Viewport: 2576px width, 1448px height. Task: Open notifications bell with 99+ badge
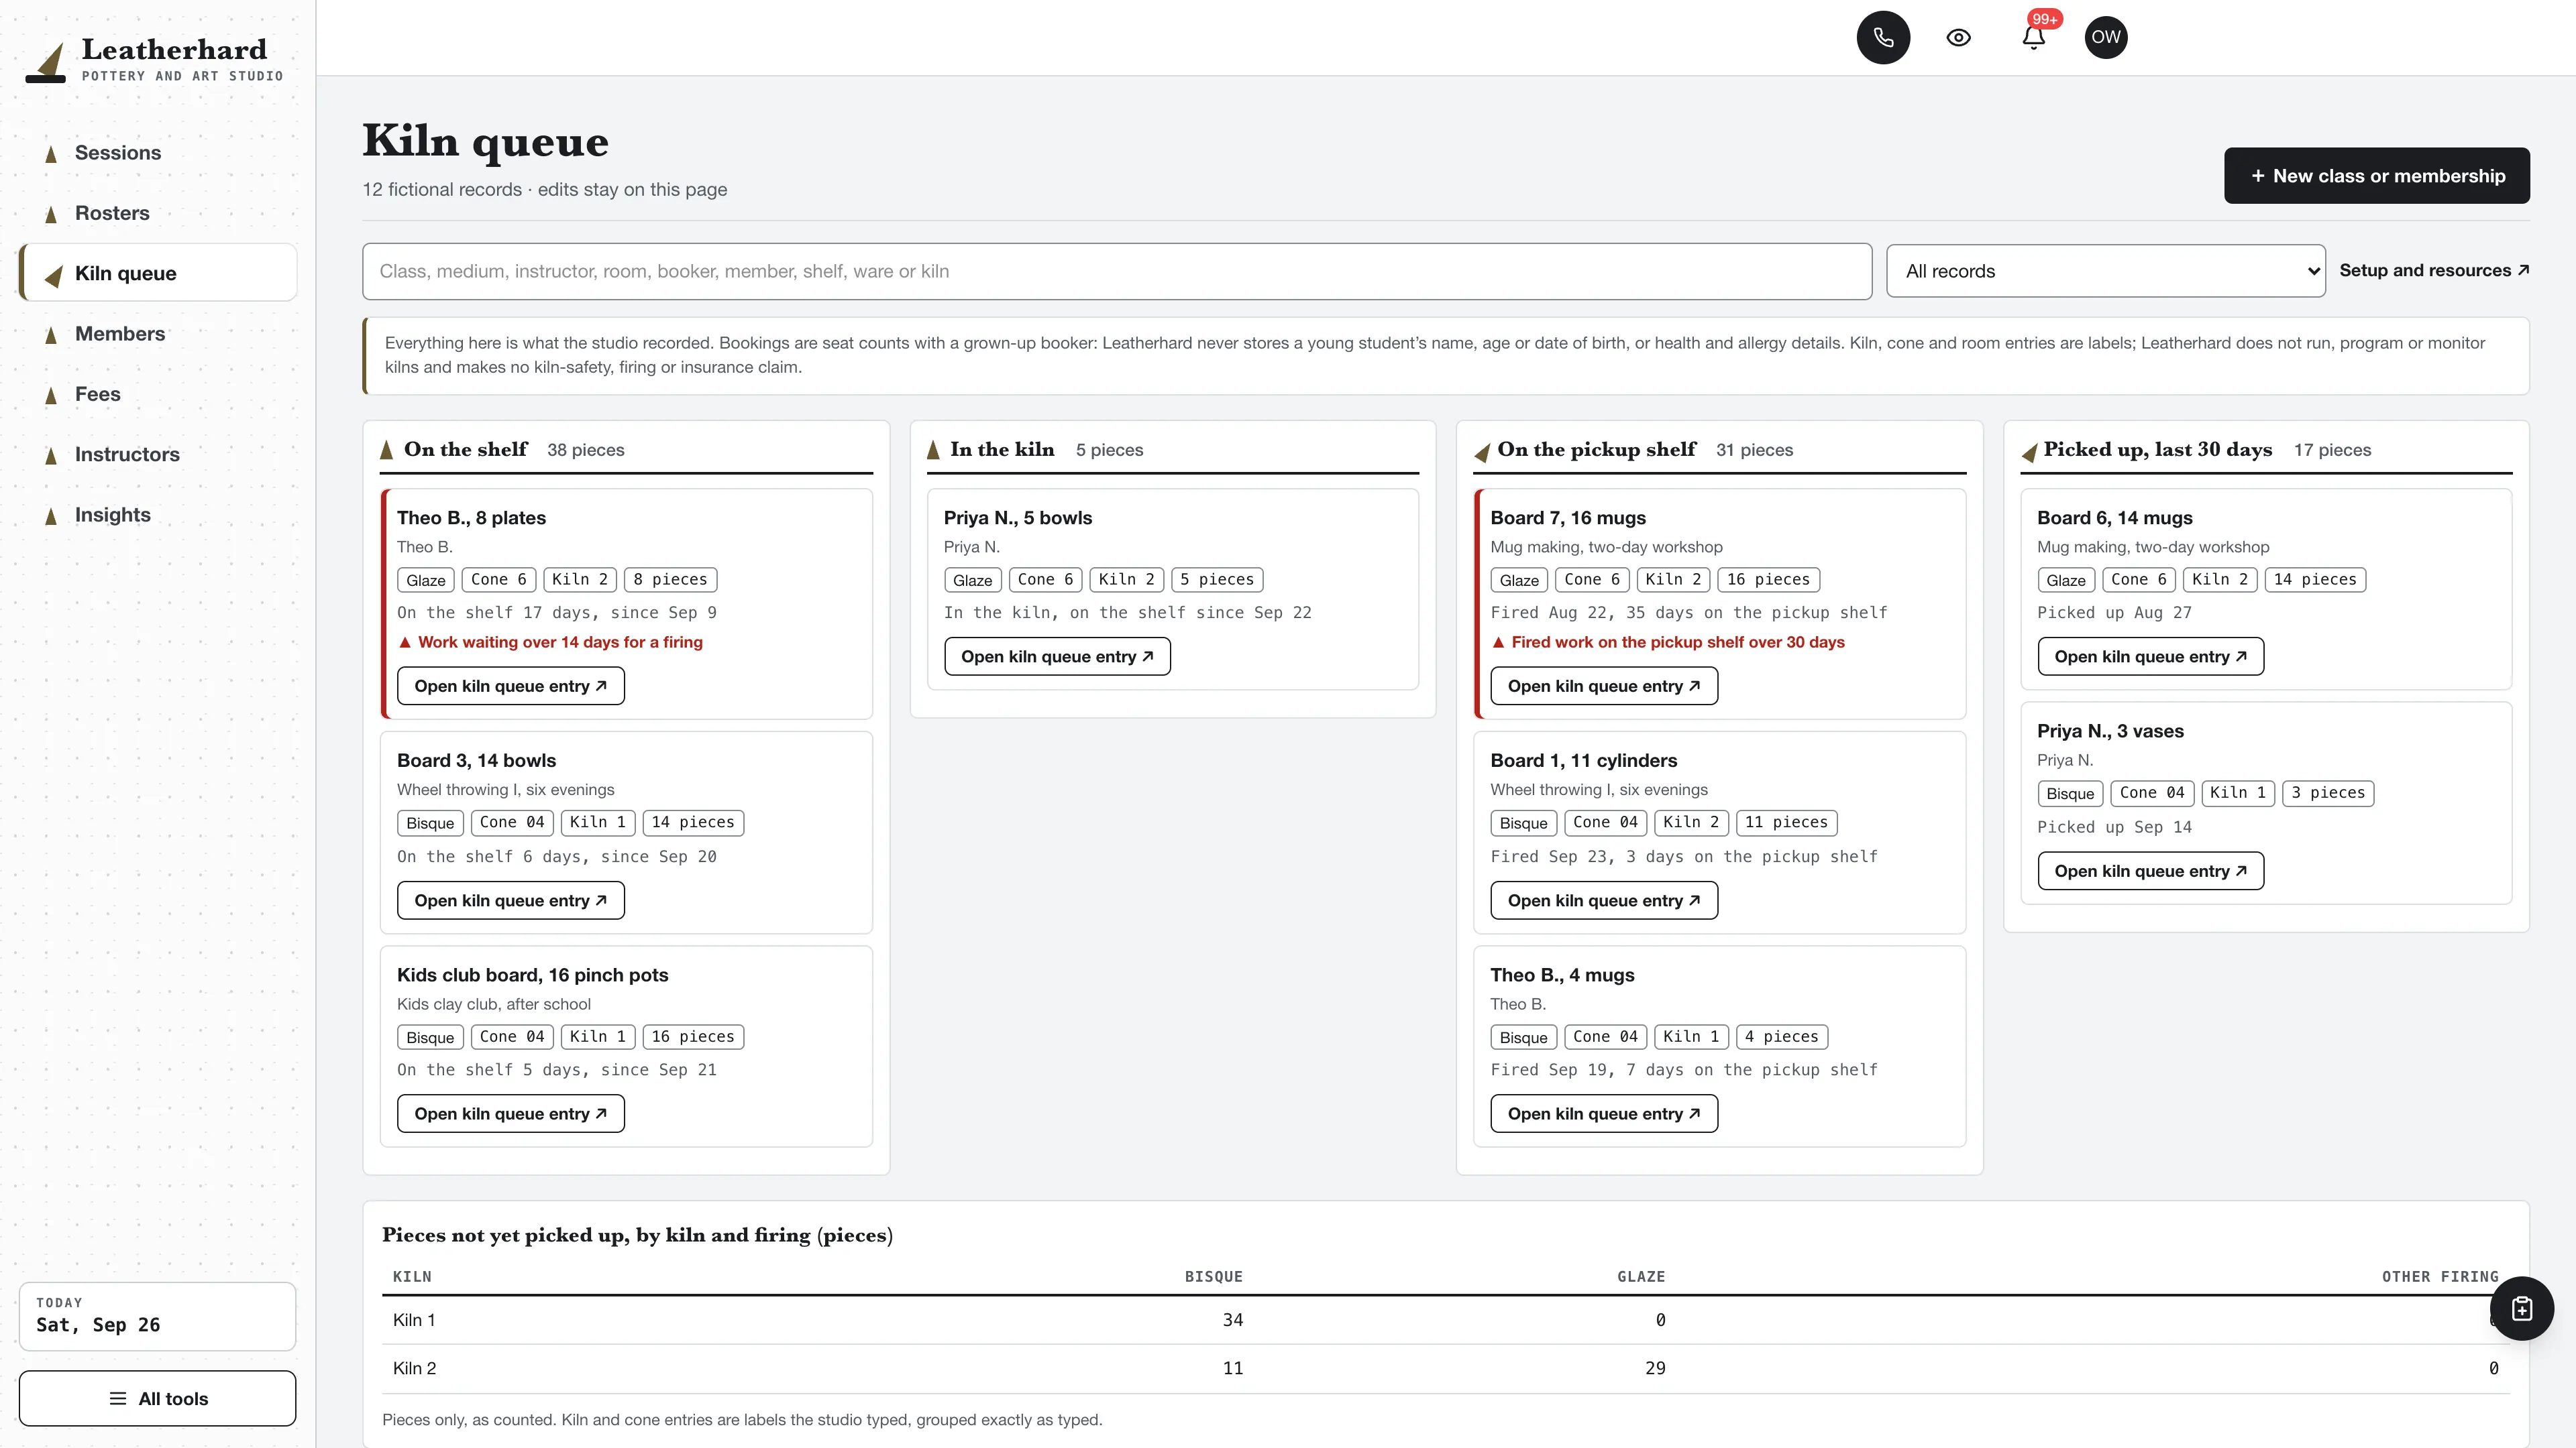pyautogui.click(x=2033, y=38)
